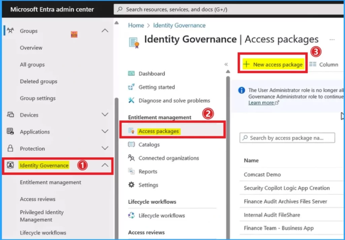Click the Column layout icon
The width and height of the screenshot is (345, 240).
pyautogui.click(x=313, y=64)
